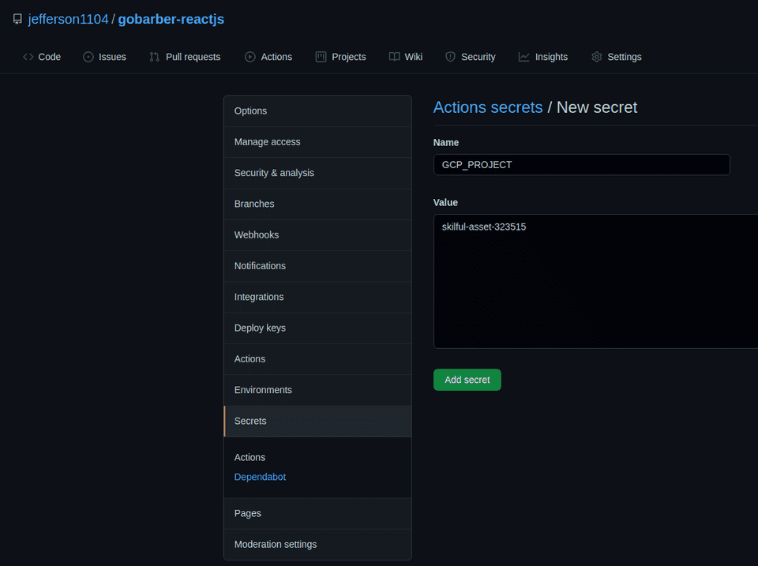
Task: Click the Security shield icon
Action: (x=451, y=57)
